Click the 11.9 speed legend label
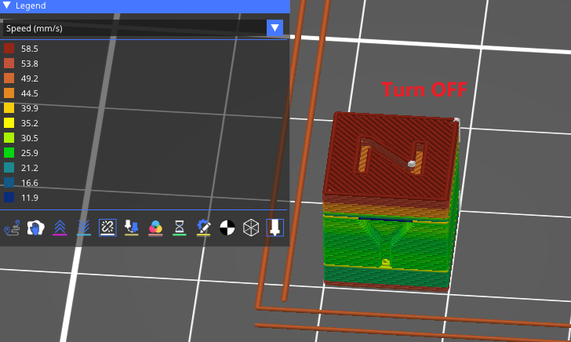 30,198
